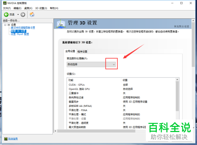The image size is (197, 145).
Task: Open the 系统信息 link
Action: (x=13, y=139)
